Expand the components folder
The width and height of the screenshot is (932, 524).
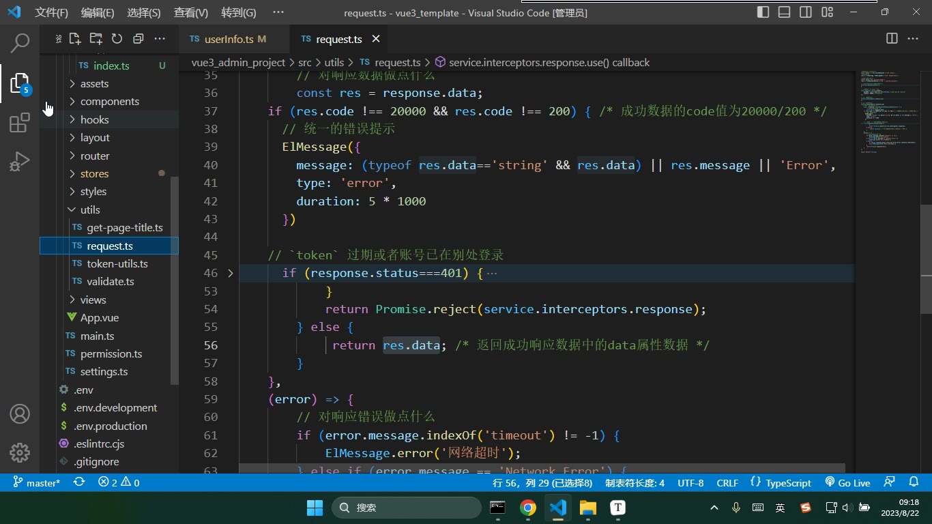point(109,102)
